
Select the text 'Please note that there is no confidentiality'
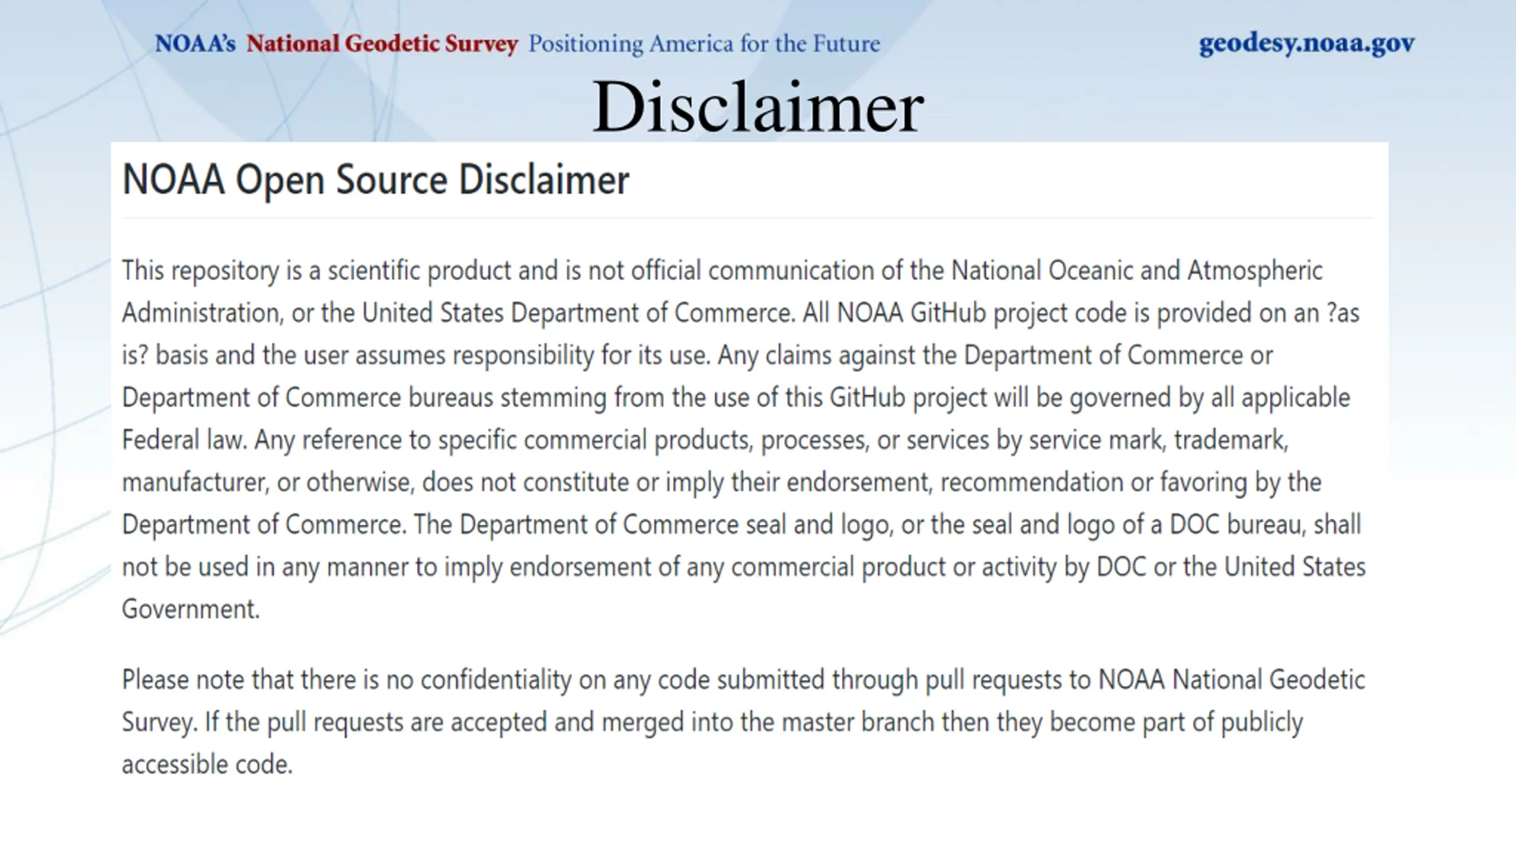tap(346, 680)
